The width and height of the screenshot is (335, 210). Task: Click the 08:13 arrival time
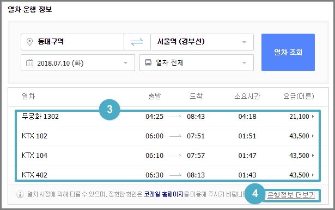[196, 175]
